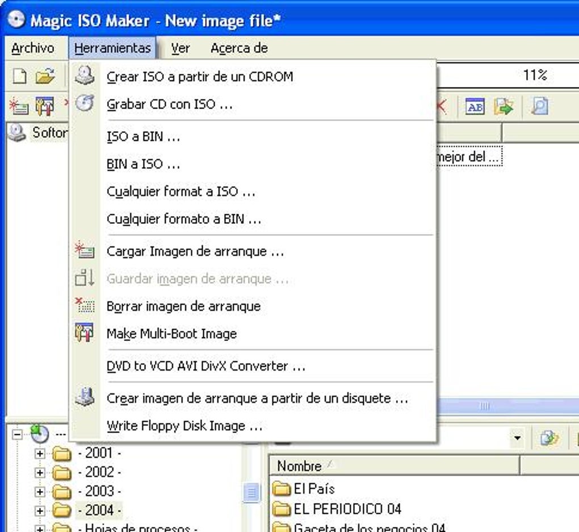Sort by Nombre column header

pyautogui.click(x=395, y=466)
